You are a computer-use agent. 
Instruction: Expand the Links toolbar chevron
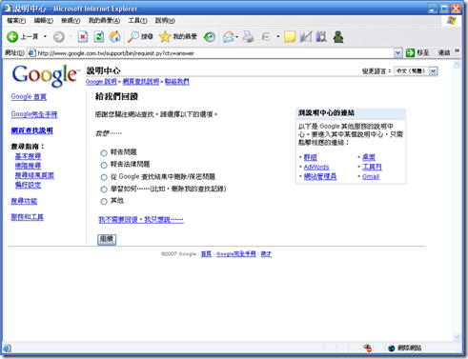[458, 50]
